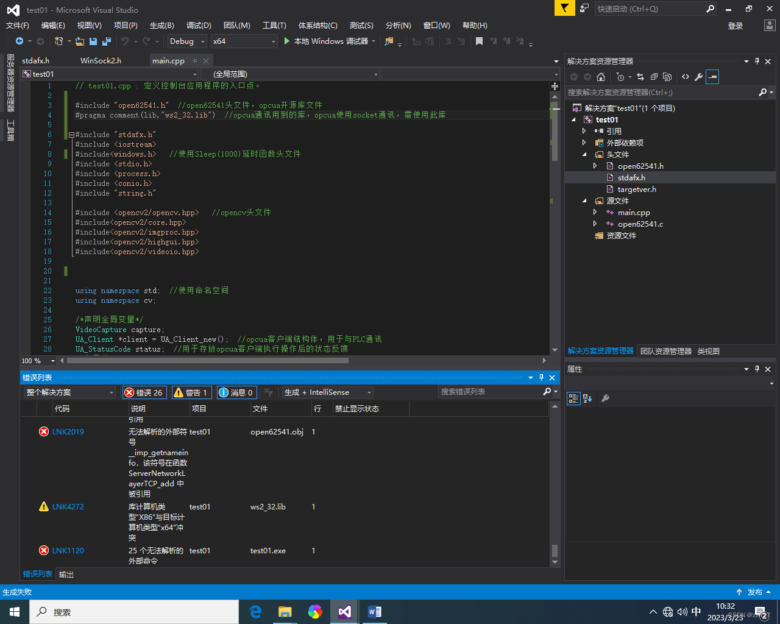Click the feedback flag notification icon
Viewport: 780px width, 624px height.
tap(564, 8)
